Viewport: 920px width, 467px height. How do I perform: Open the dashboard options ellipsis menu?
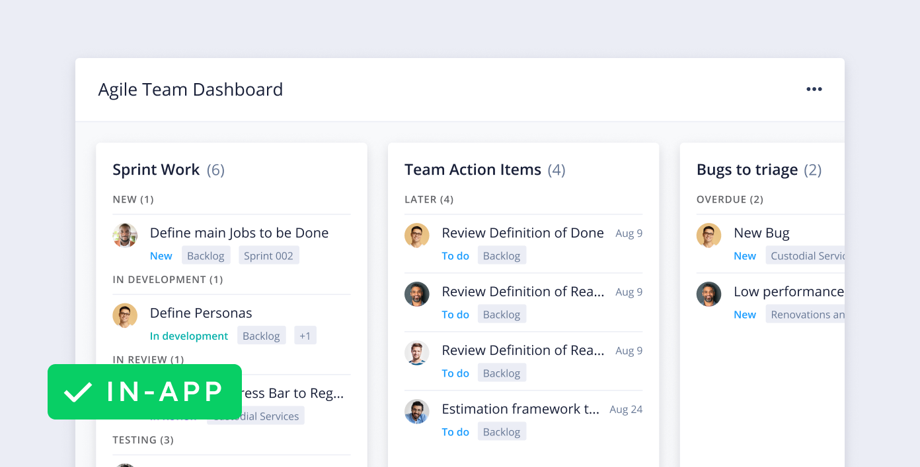(814, 89)
